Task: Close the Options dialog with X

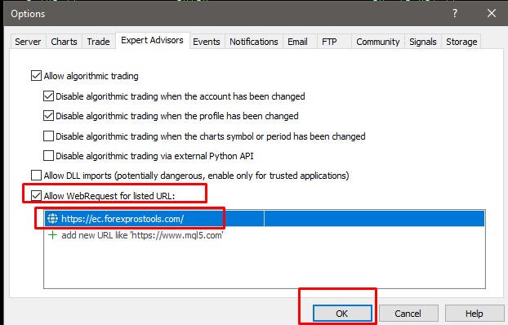Action: point(492,13)
